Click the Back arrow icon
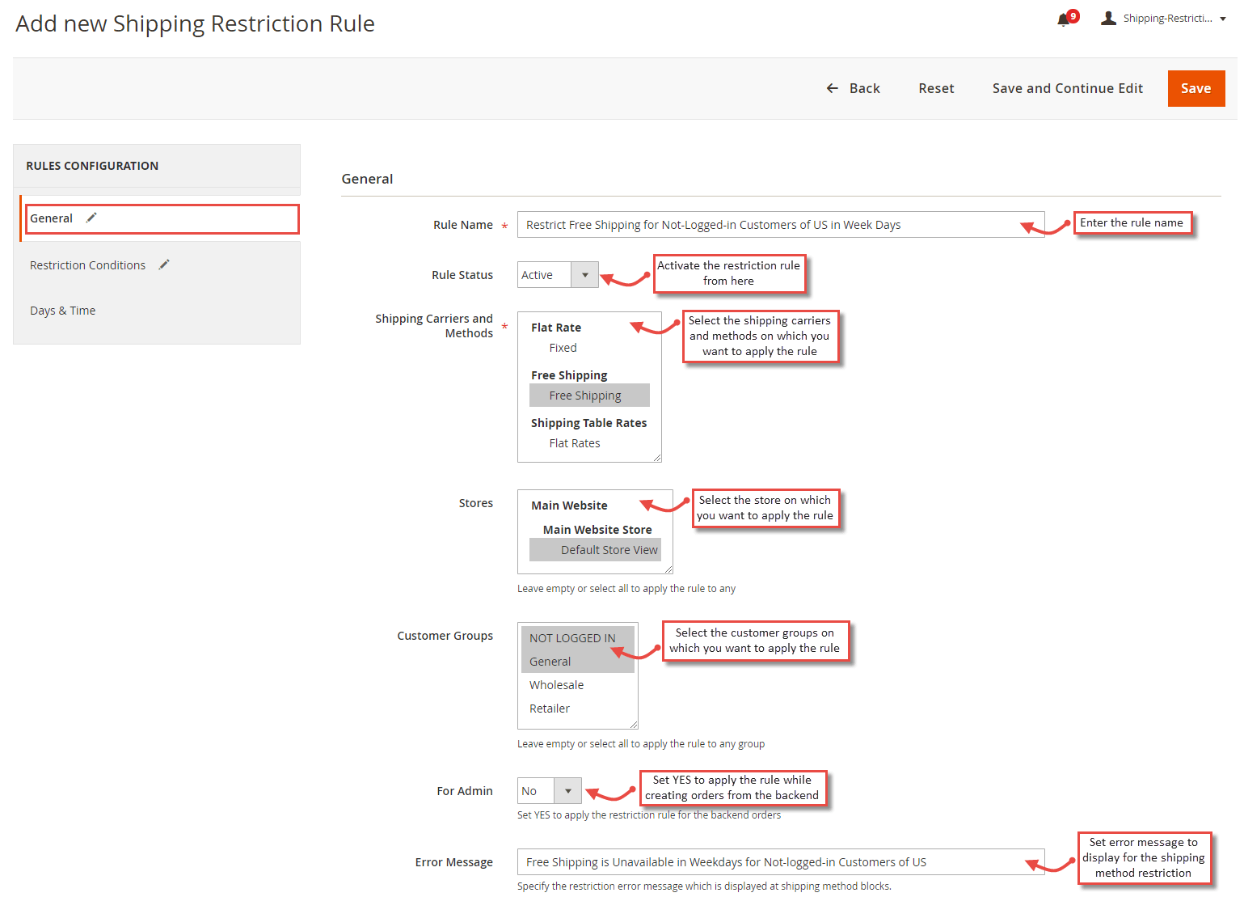 pos(833,88)
